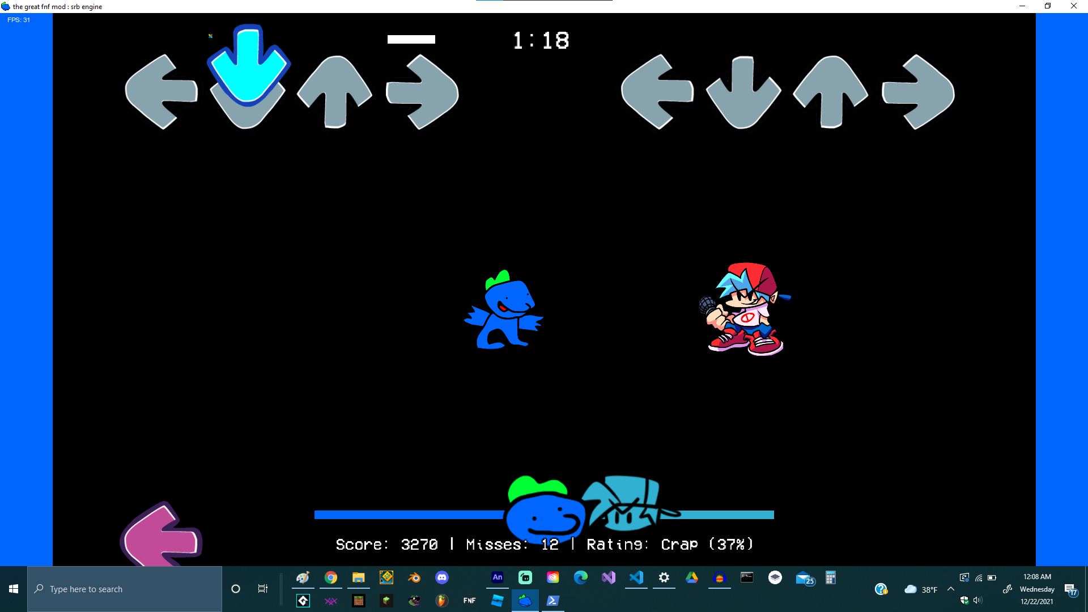
Task: Mute the system volume in the tray
Action: tap(977, 600)
